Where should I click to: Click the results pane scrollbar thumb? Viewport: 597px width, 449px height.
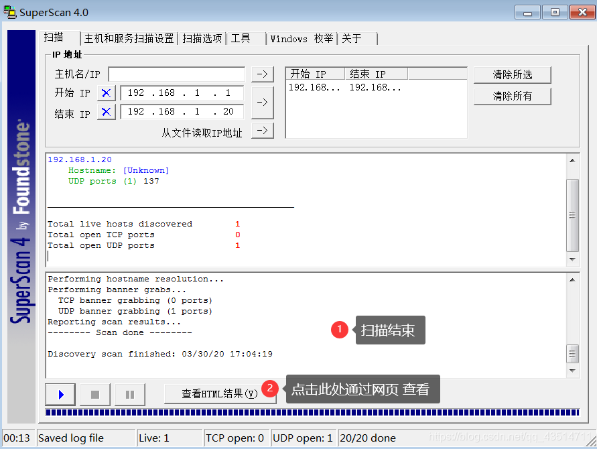[x=572, y=215]
